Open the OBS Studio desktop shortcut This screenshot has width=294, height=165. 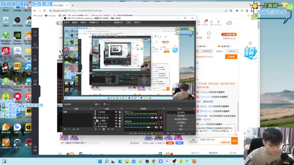pyautogui.click(x=17, y=22)
